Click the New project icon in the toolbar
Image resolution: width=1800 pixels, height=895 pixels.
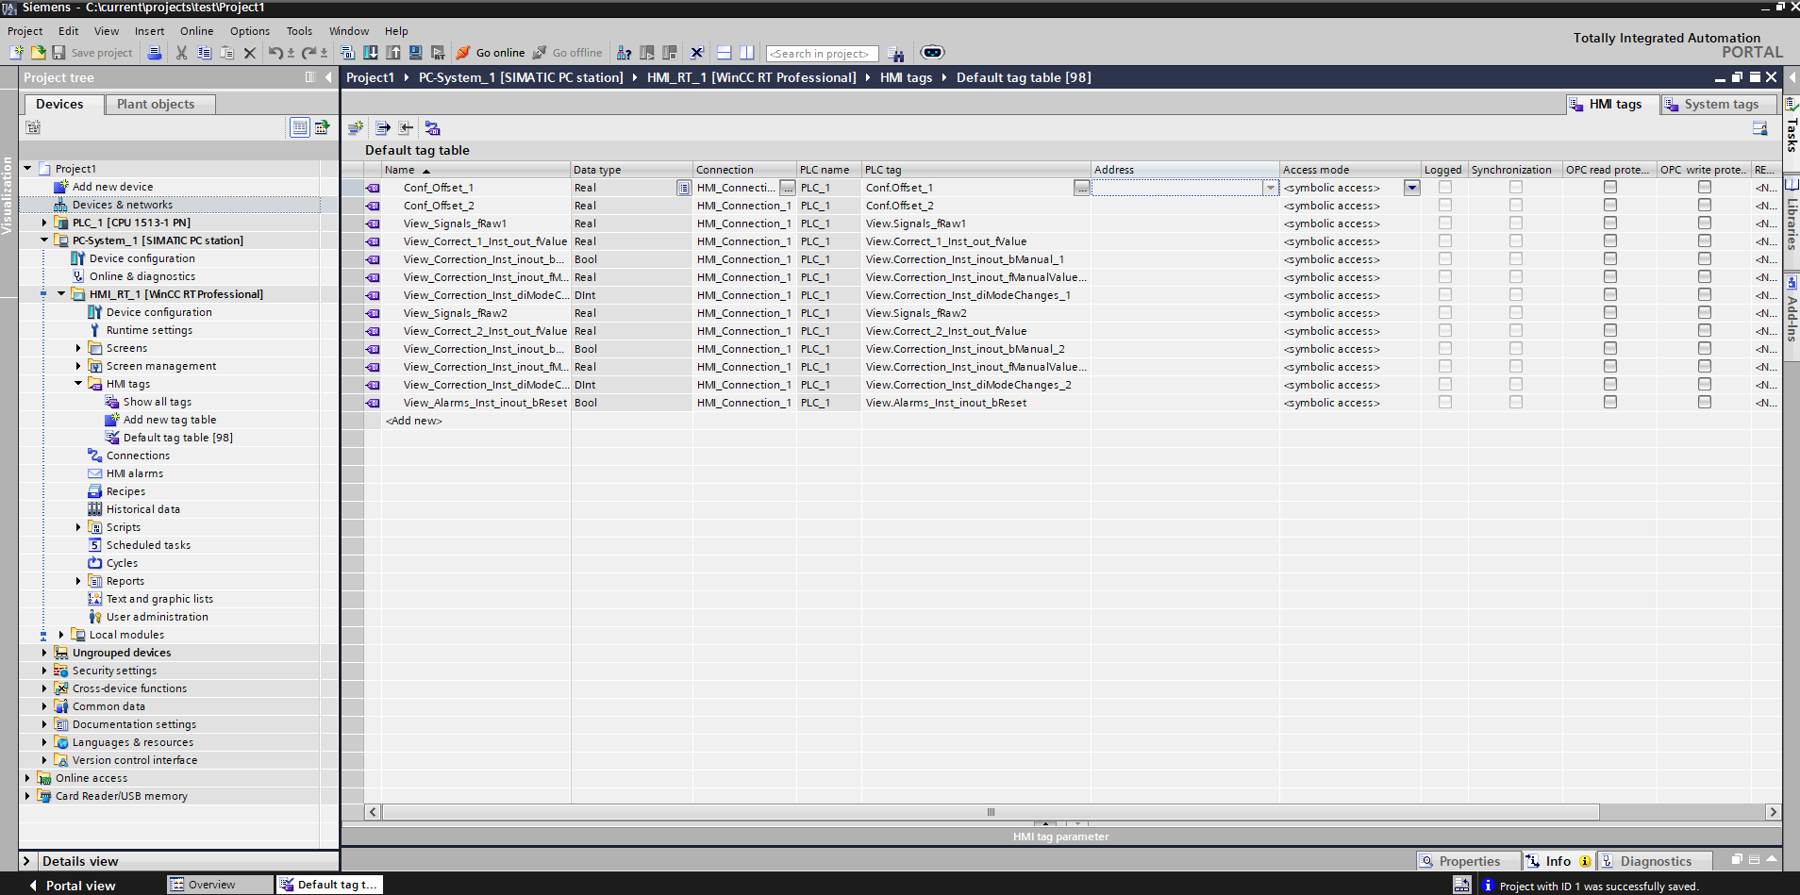[16, 53]
